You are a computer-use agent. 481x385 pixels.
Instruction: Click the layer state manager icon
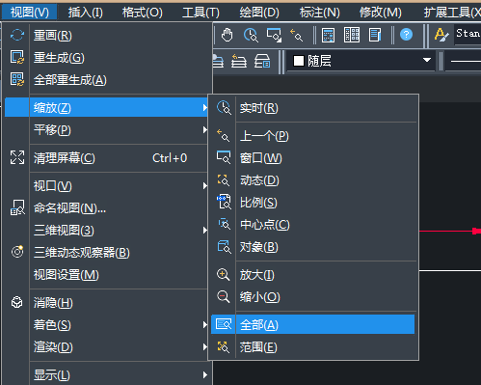pyautogui.click(x=262, y=61)
